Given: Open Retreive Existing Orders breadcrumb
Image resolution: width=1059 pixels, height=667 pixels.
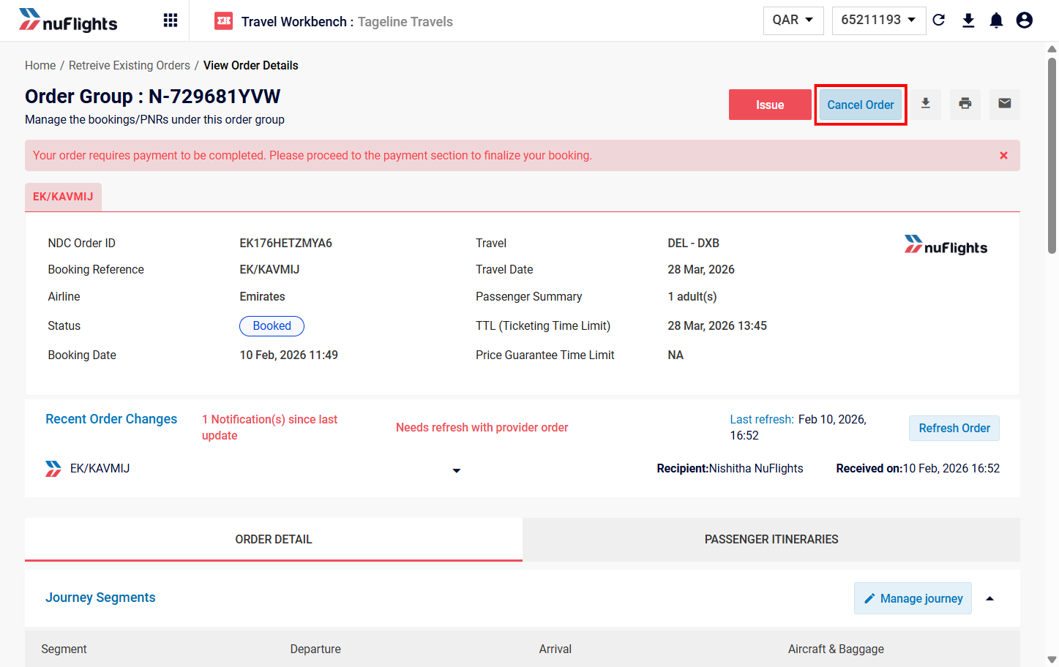Looking at the screenshot, I should pos(130,65).
